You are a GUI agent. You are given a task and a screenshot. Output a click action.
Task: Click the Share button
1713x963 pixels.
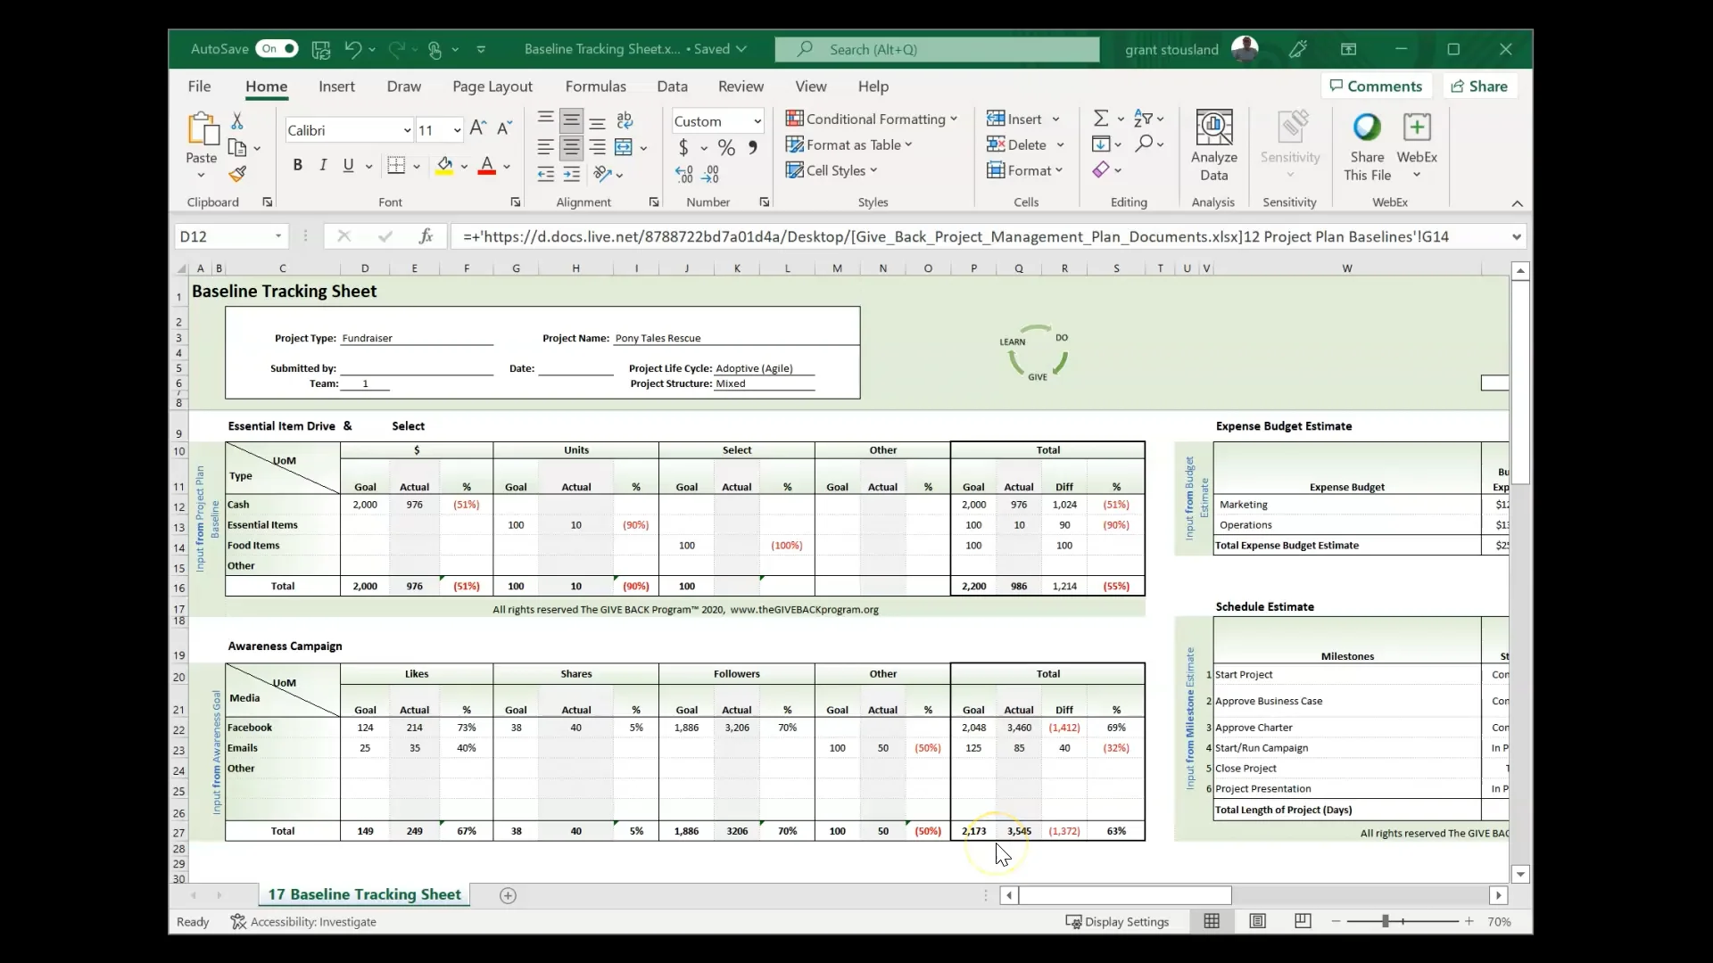(x=1479, y=86)
